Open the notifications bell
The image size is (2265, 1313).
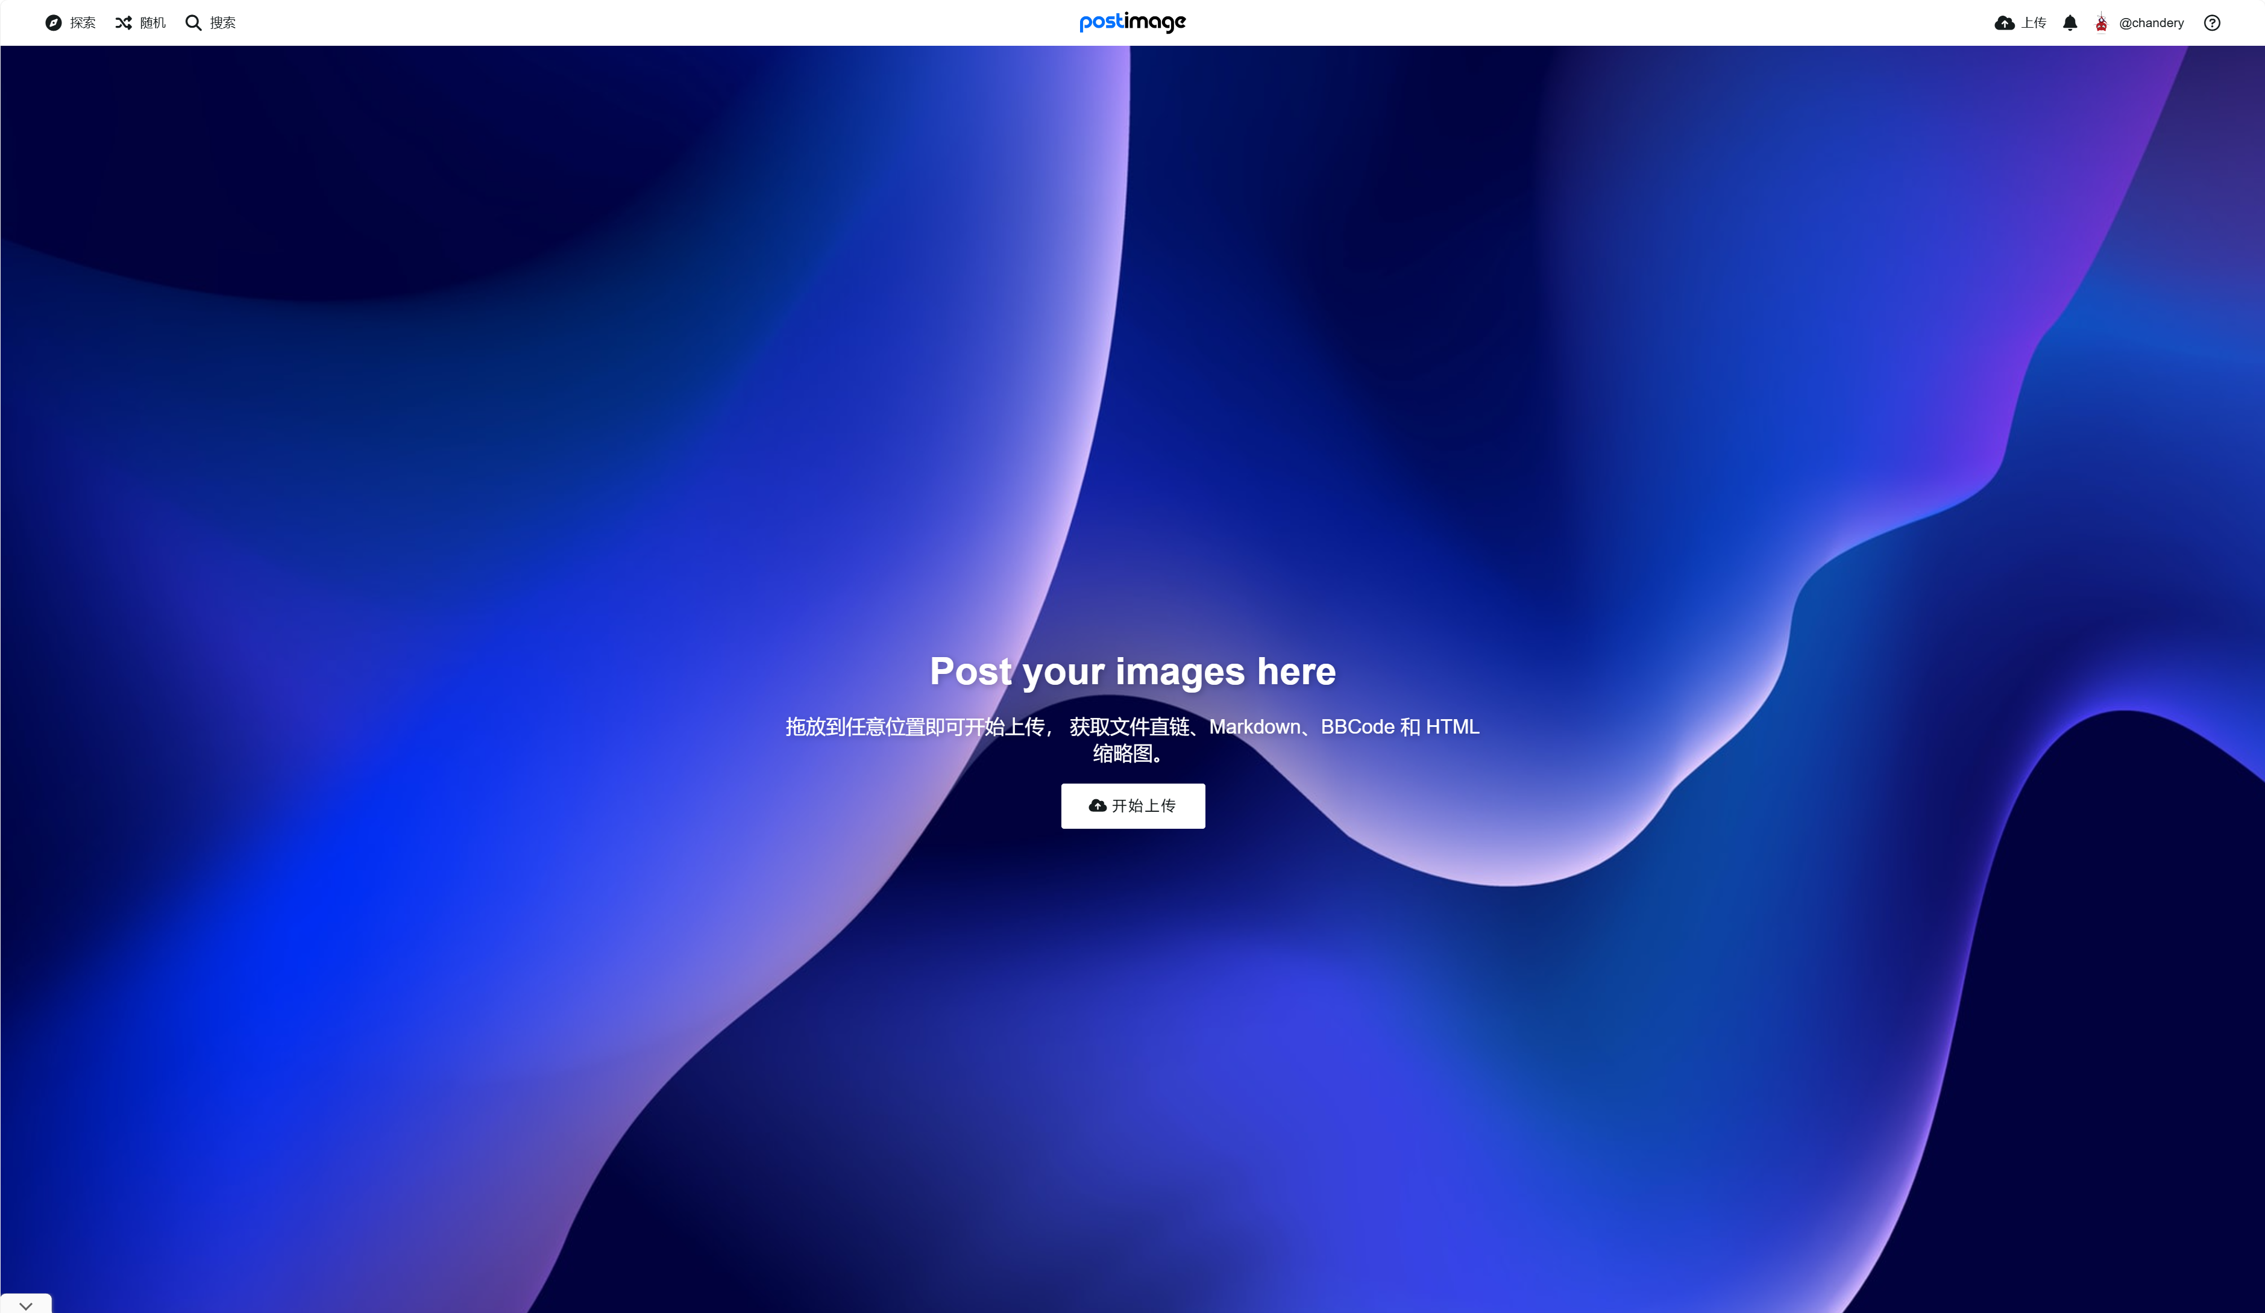tap(2070, 22)
